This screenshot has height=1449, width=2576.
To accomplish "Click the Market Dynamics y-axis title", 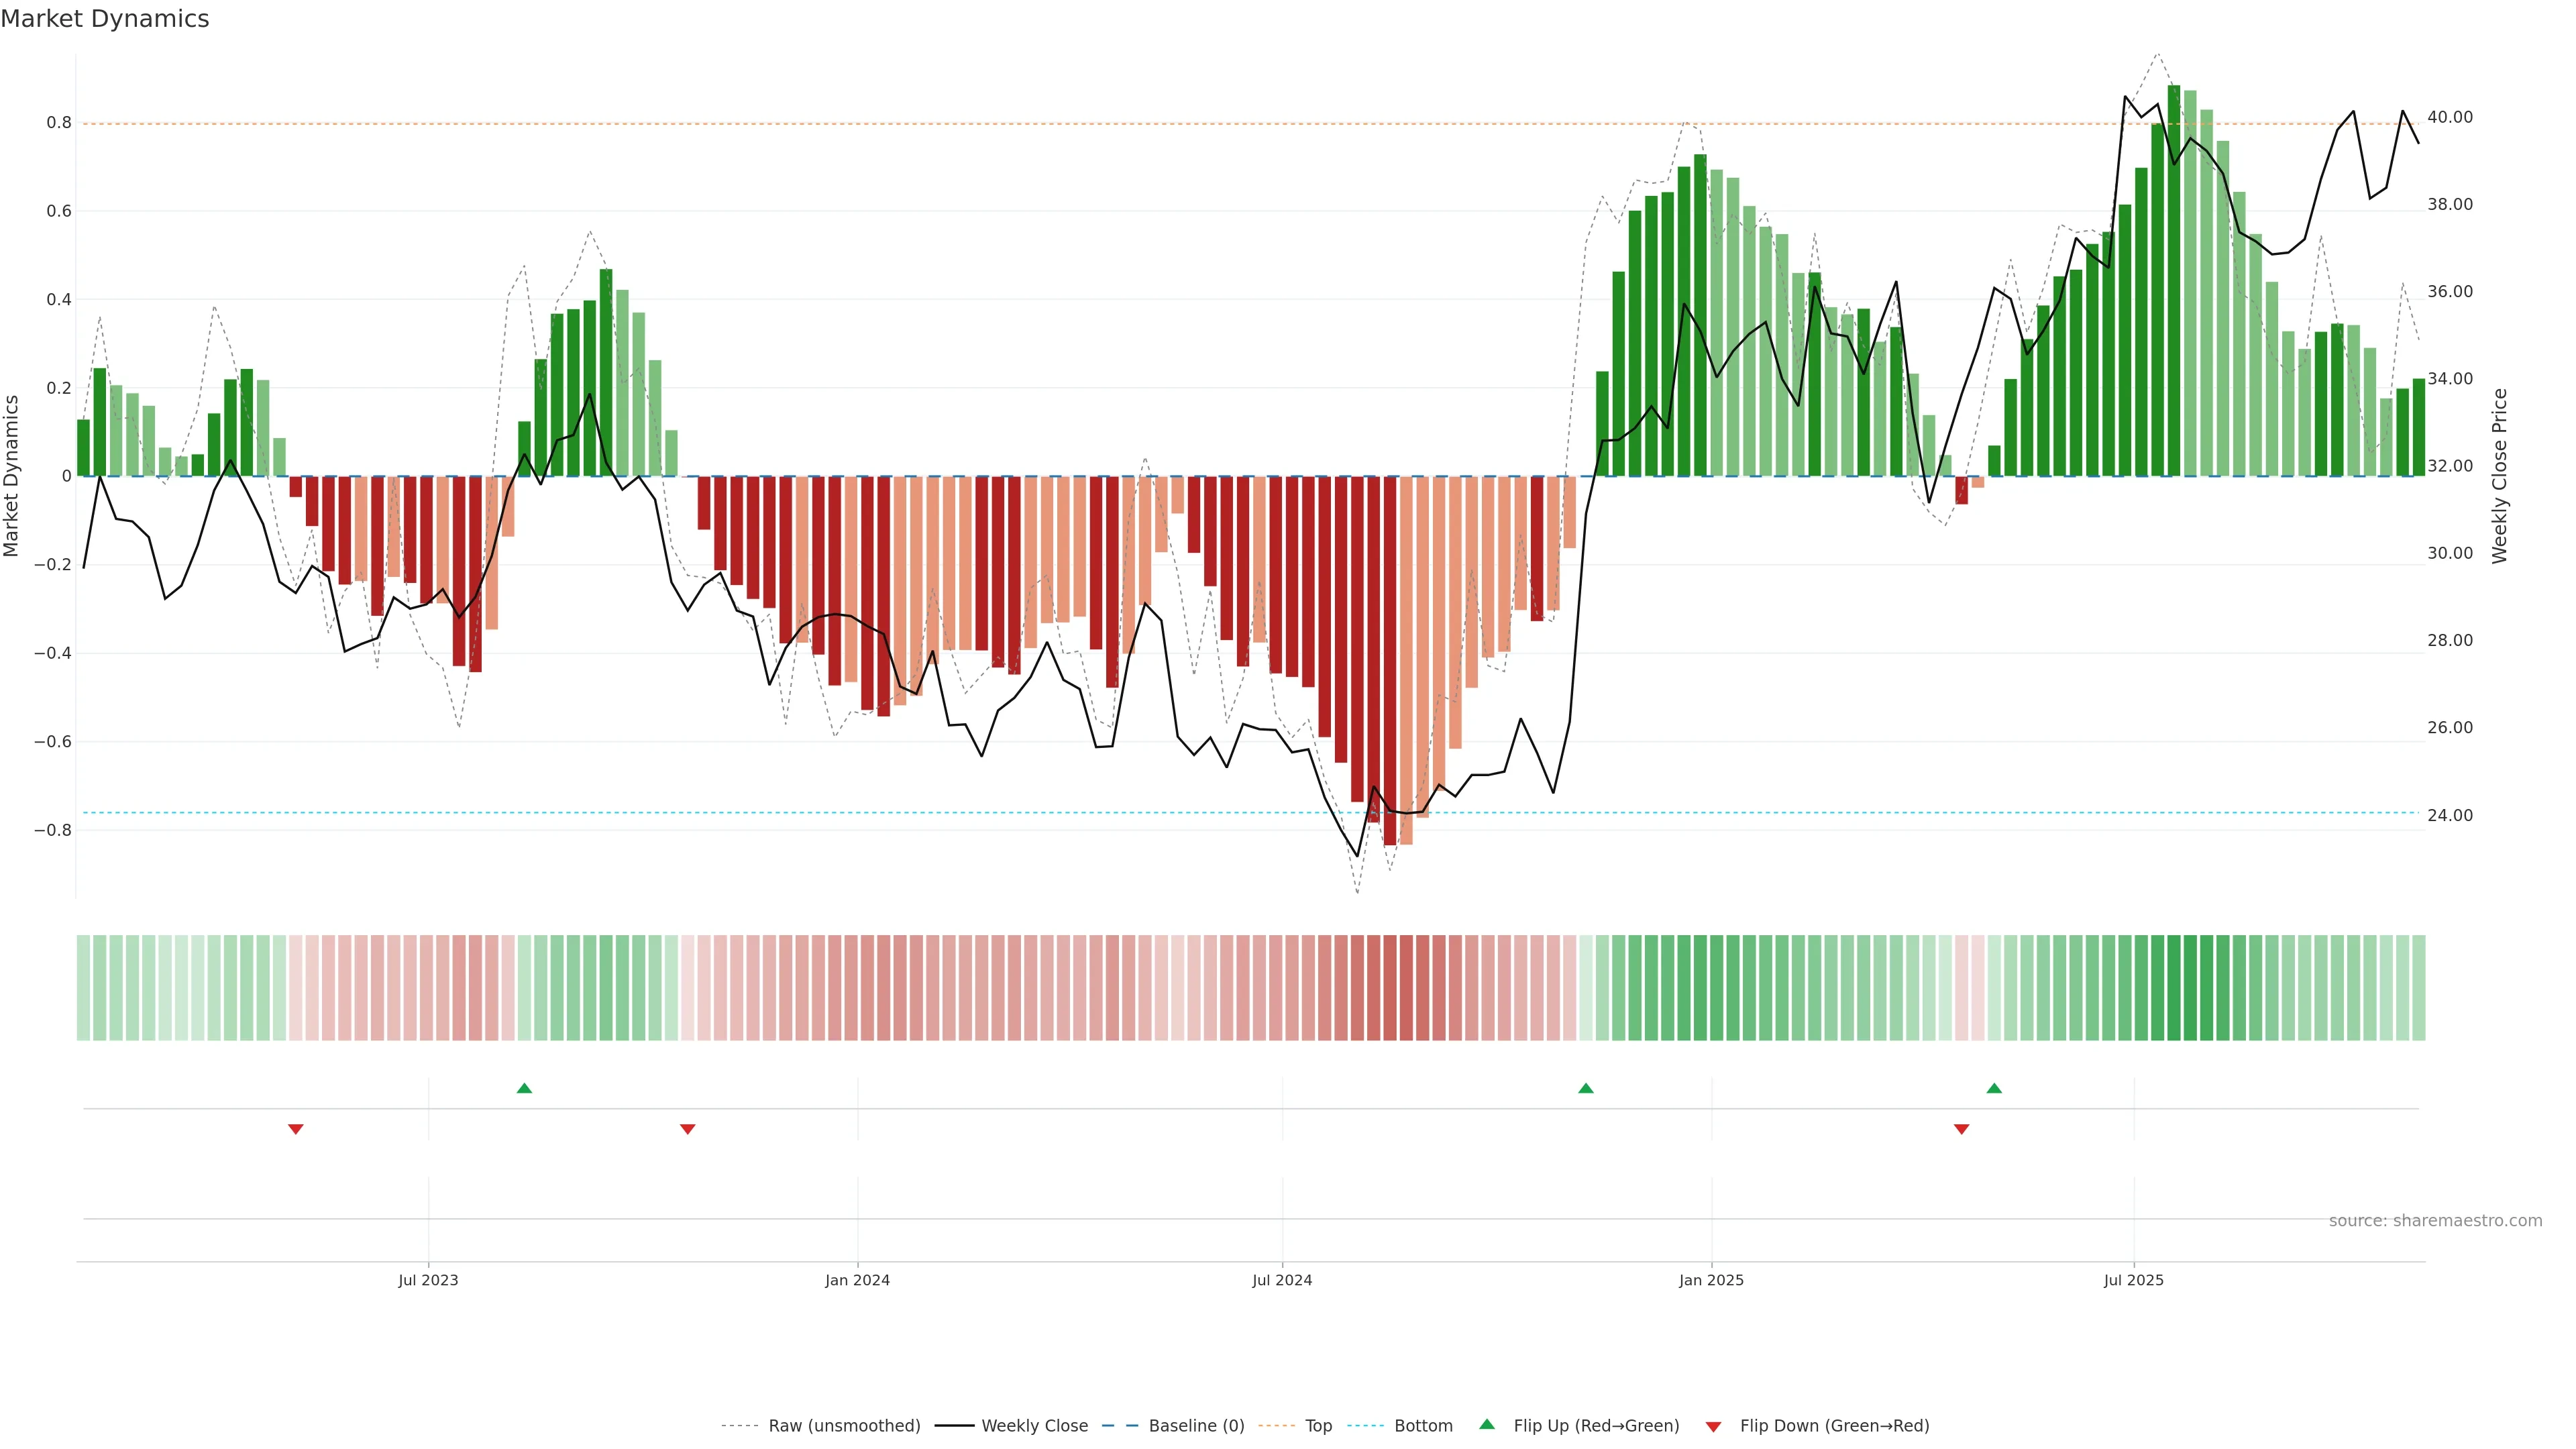I will coord(12,476).
